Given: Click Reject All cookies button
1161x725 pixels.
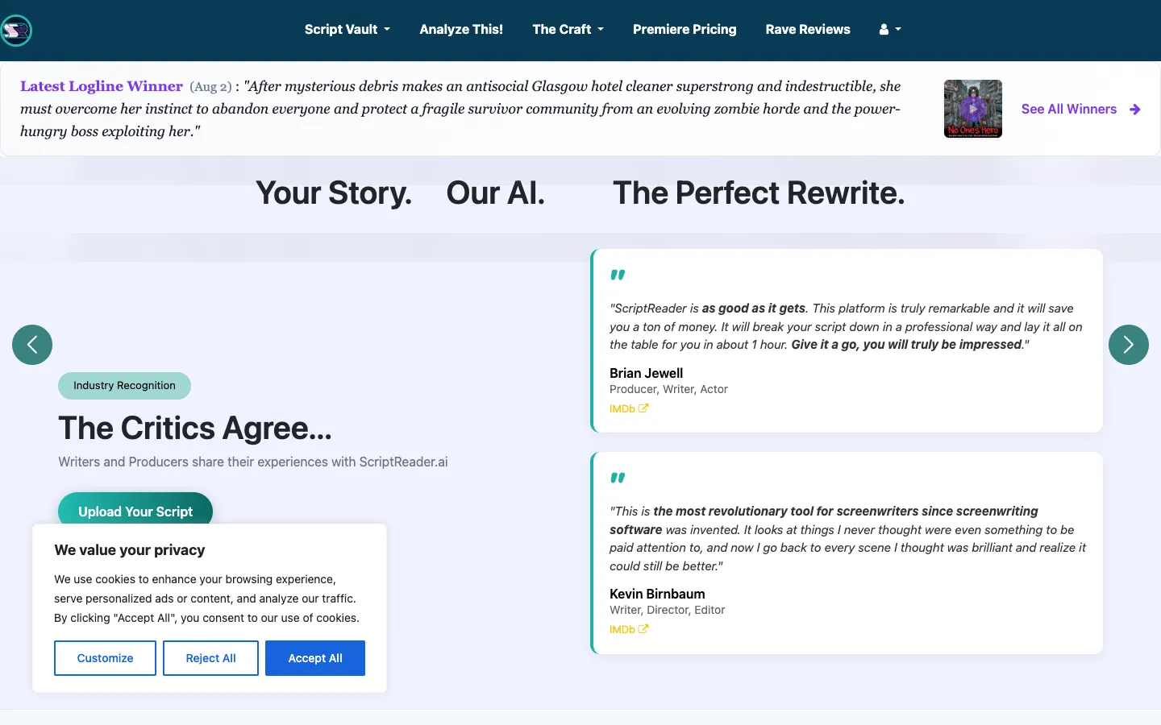Looking at the screenshot, I should tap(210, 658).
